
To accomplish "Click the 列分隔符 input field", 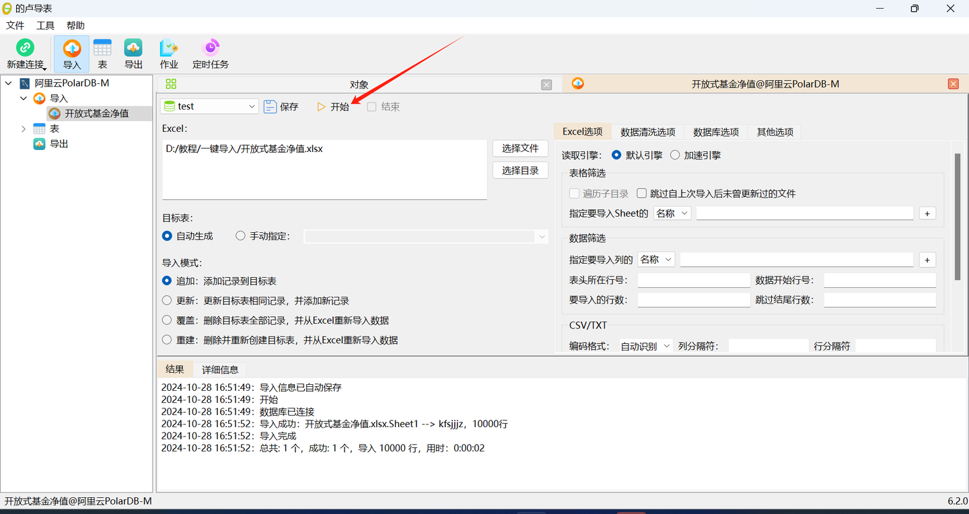I will (x=768, y=346).
